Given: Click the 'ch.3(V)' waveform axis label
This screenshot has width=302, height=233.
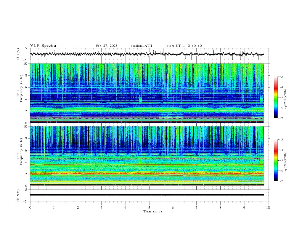Looking at the screenshot, I should pyautogui.click(x=18, y=195).
